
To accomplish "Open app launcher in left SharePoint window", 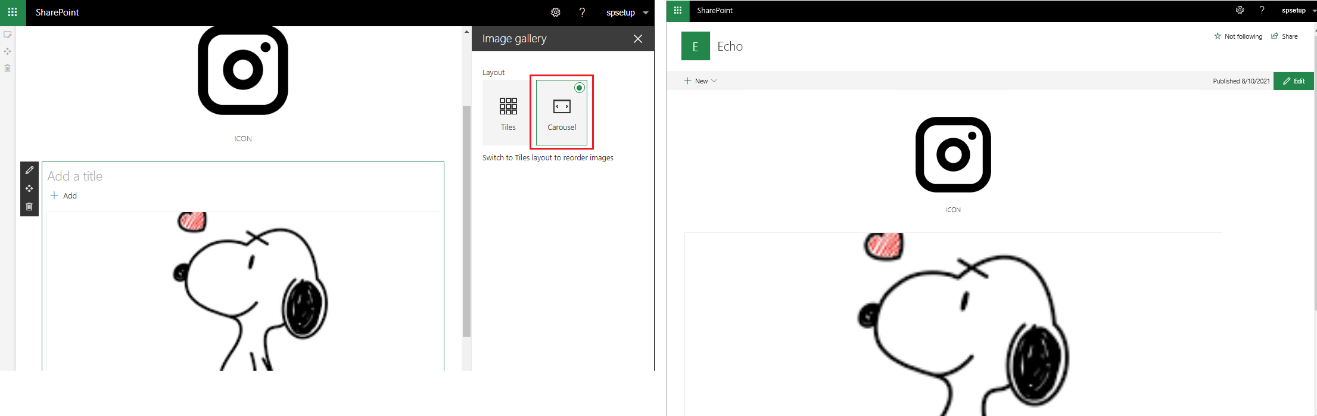I will [x=13, y=13].
